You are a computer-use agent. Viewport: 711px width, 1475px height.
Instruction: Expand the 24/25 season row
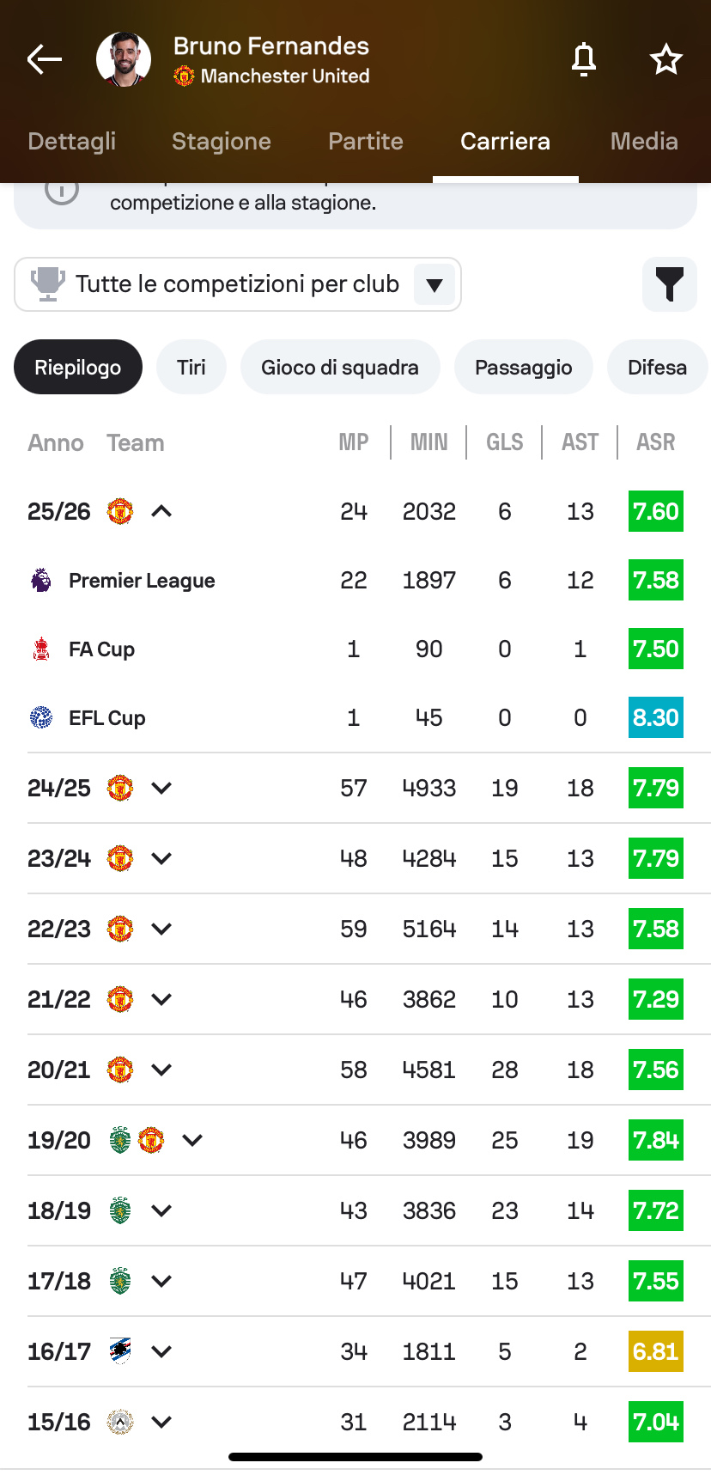pos(161,788)
